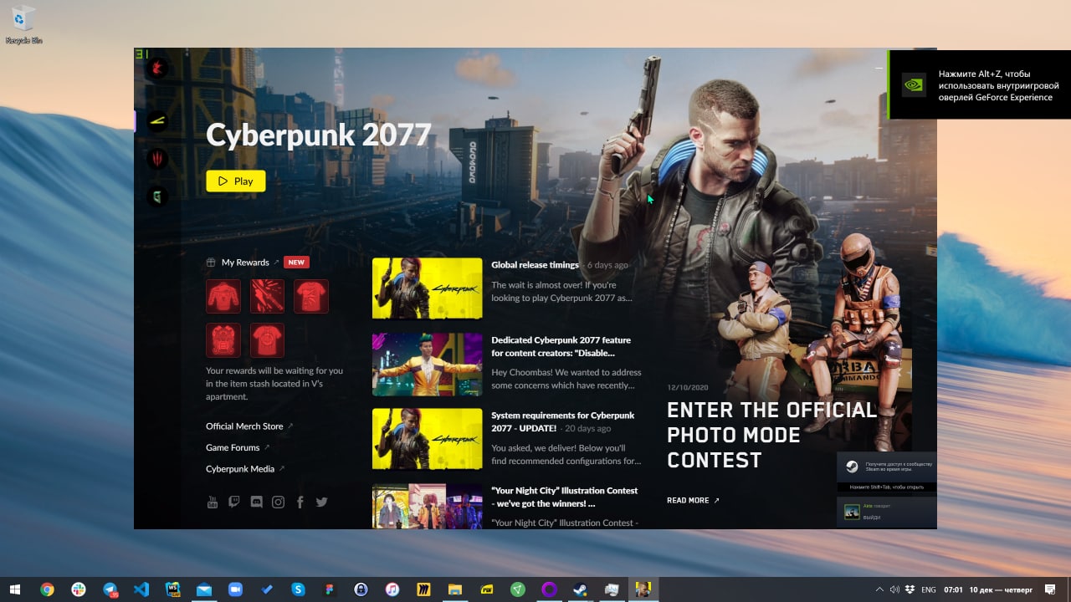Open Dropbox from the system tray
Viewport: 1071px width, 602px height.
point(910,589)
